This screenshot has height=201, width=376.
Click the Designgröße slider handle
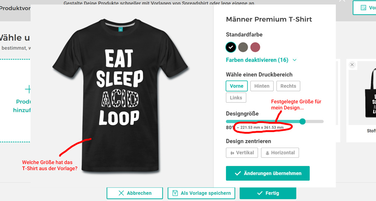coord(303,121)
